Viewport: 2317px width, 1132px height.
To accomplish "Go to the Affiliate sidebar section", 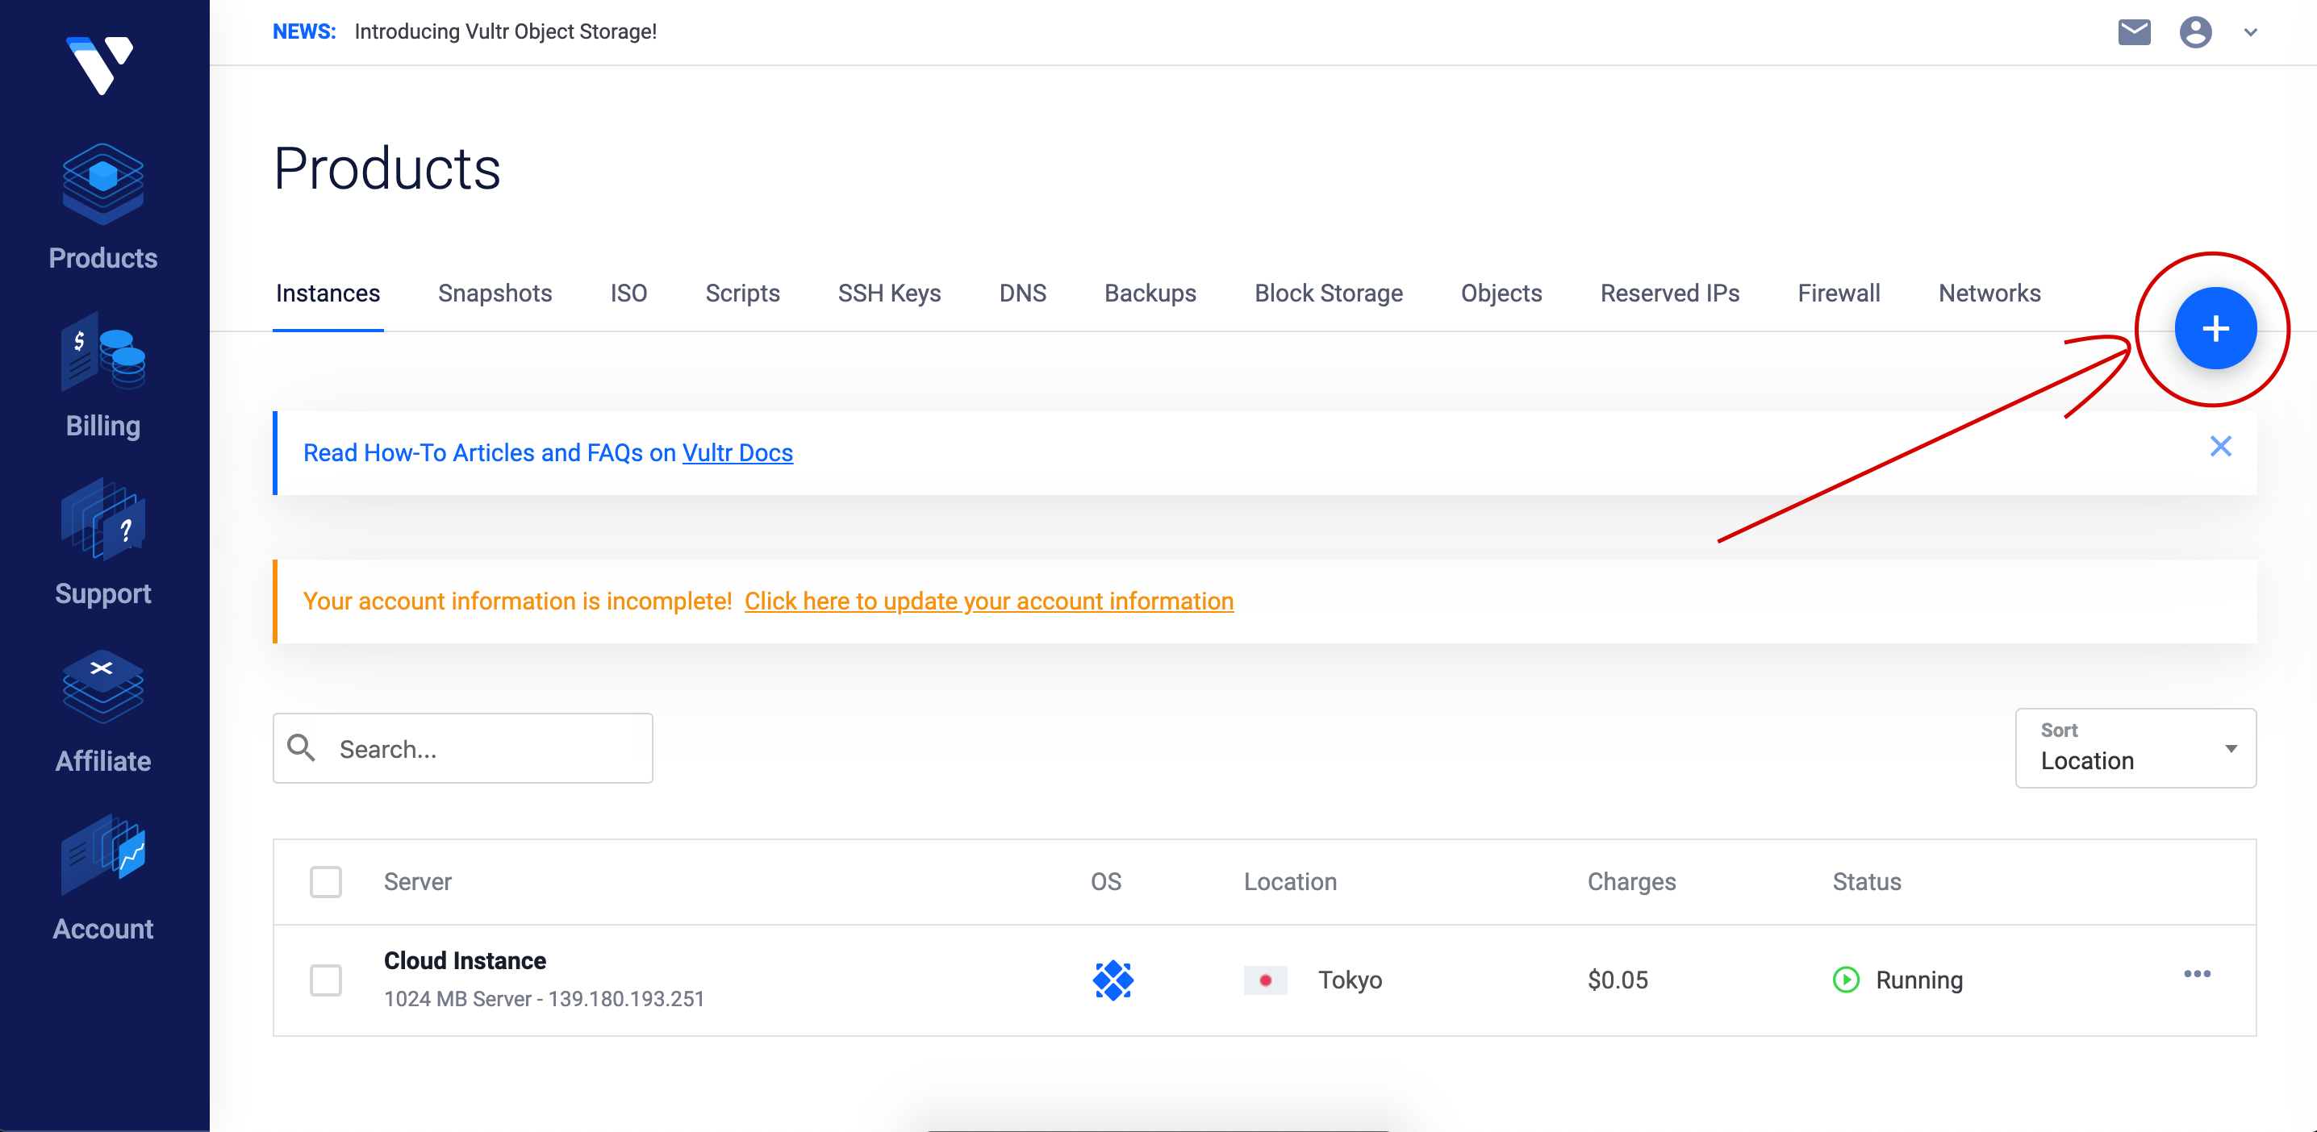I will click(x=102, y=711).
